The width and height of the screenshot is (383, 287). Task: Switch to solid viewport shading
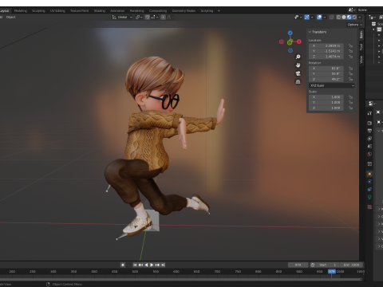(344, 18)
